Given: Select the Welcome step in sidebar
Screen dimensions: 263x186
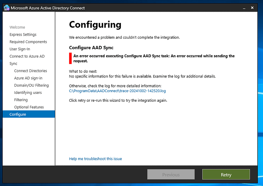Looking at the screenshot, I should click(17, 27).
